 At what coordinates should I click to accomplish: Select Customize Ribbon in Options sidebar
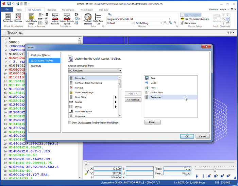tap(44, 55)
